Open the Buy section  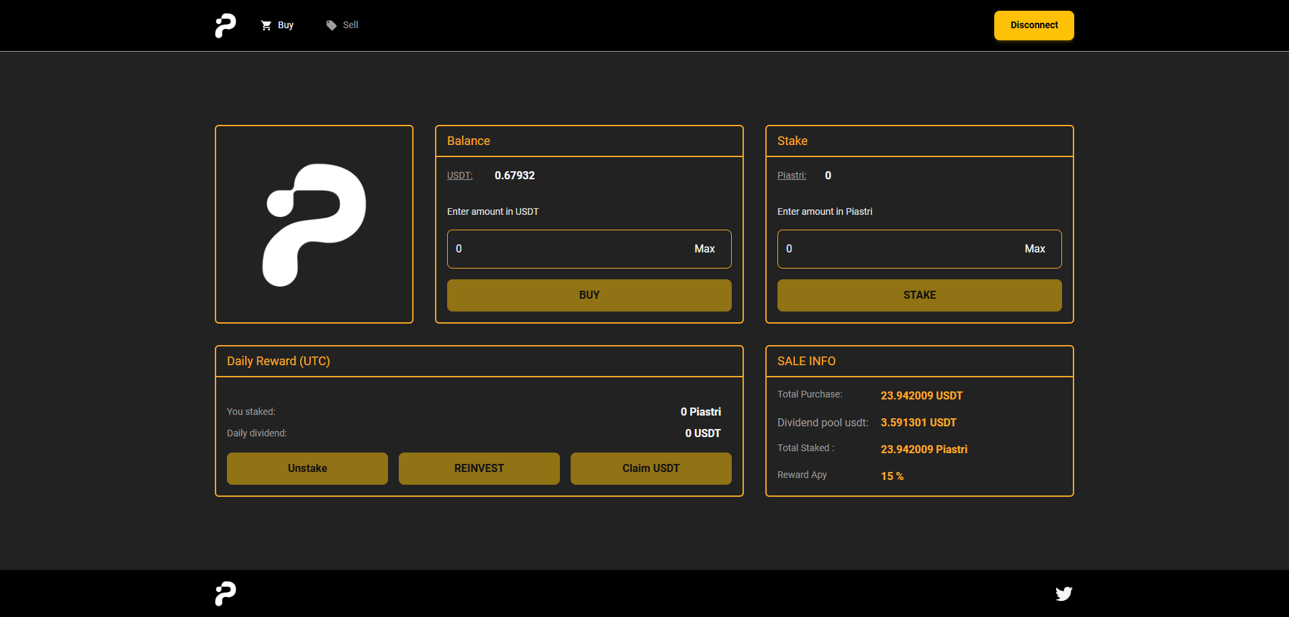285,25
